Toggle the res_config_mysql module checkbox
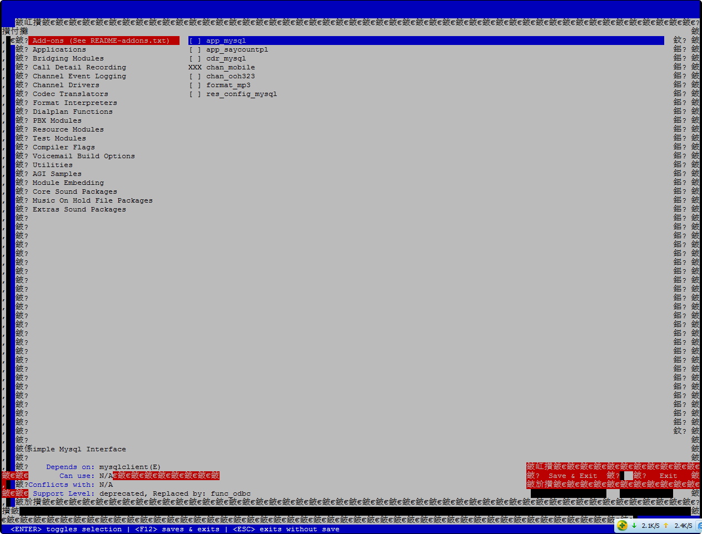Viewport: 702px width, 534px height. click(x=195, y=94)
